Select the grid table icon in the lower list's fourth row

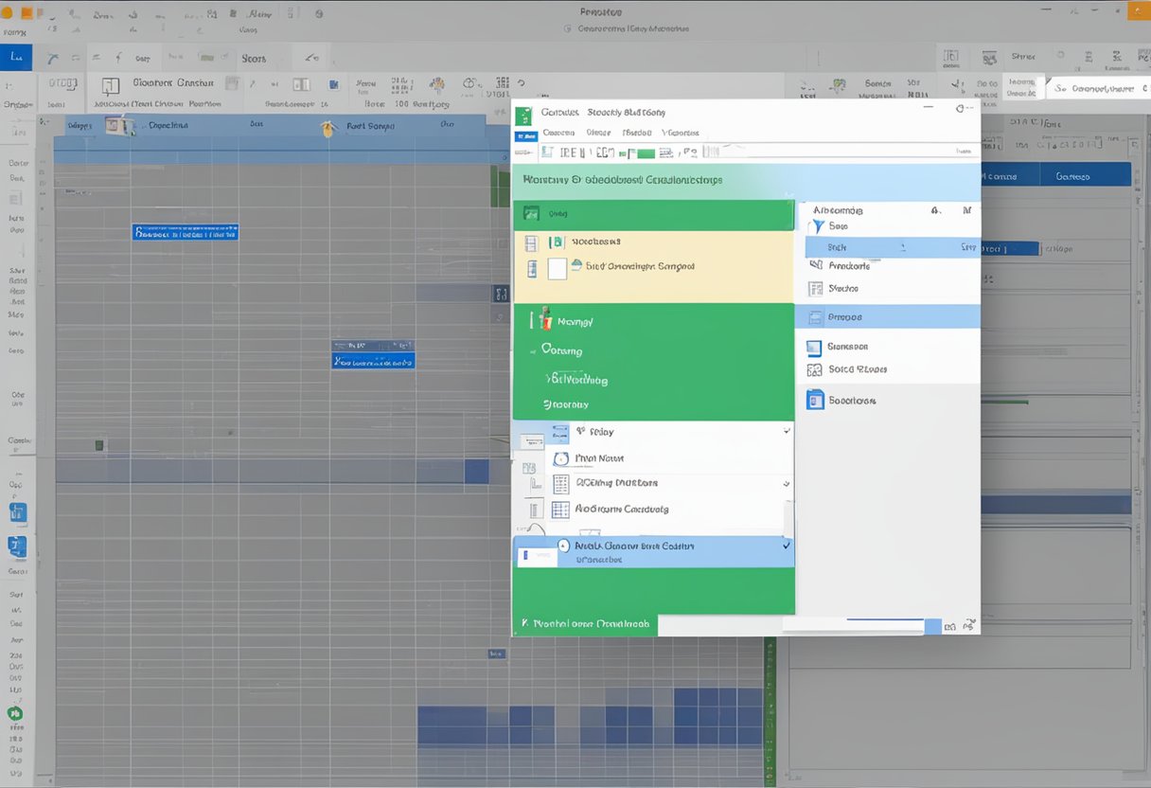(x=559, y=510)
